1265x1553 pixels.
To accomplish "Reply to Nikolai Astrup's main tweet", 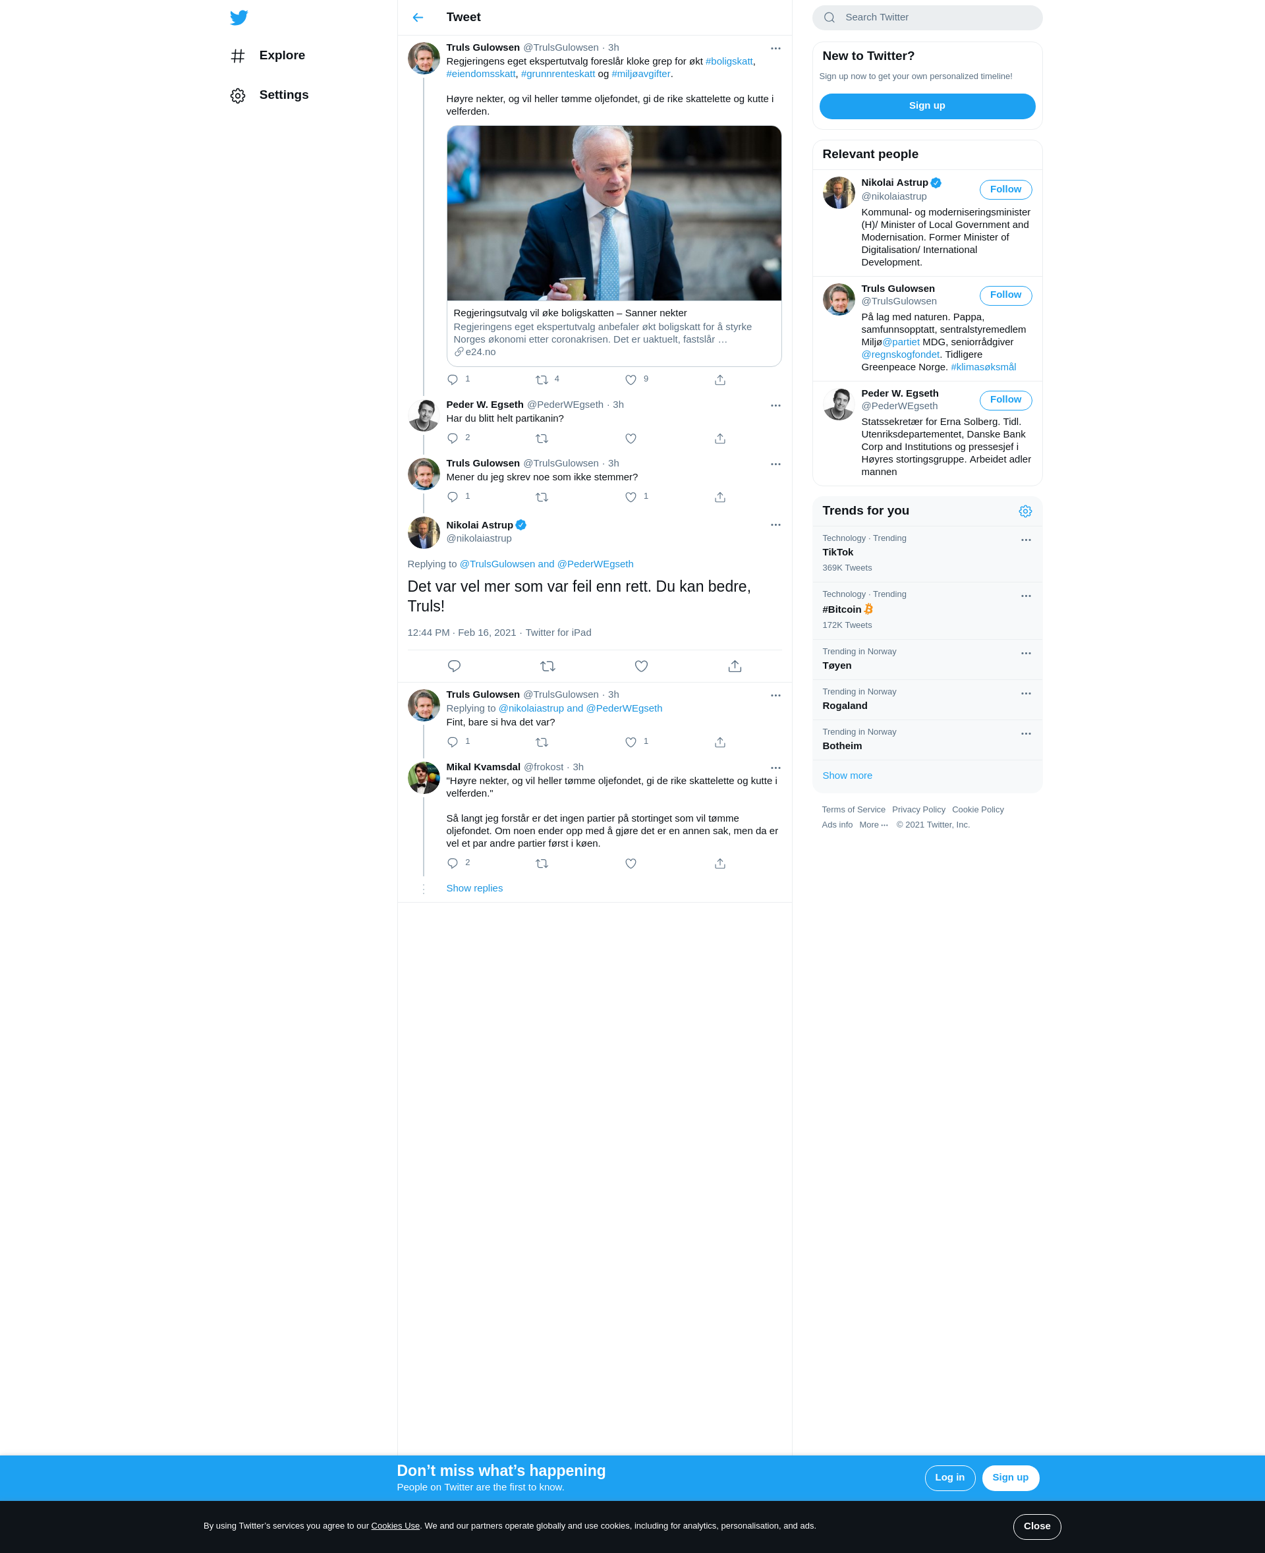I will click(454, 666).
